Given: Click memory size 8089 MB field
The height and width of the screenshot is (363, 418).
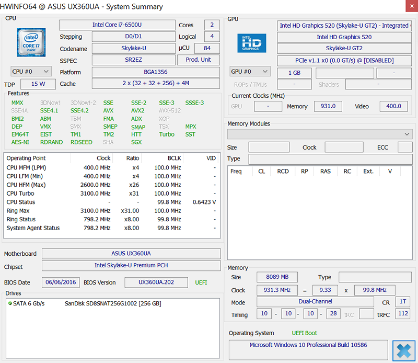Looking at the screenshot, I should tap(277, 277).
